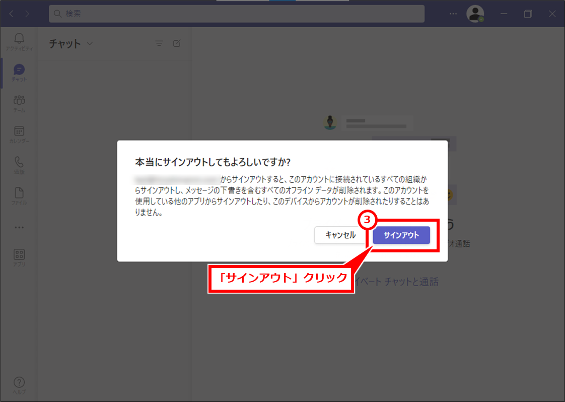Click the magnifier icon in search bar

click(x=57, y=14)
